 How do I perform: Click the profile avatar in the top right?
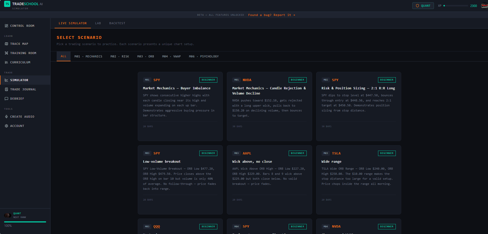(x=484, y=5)
